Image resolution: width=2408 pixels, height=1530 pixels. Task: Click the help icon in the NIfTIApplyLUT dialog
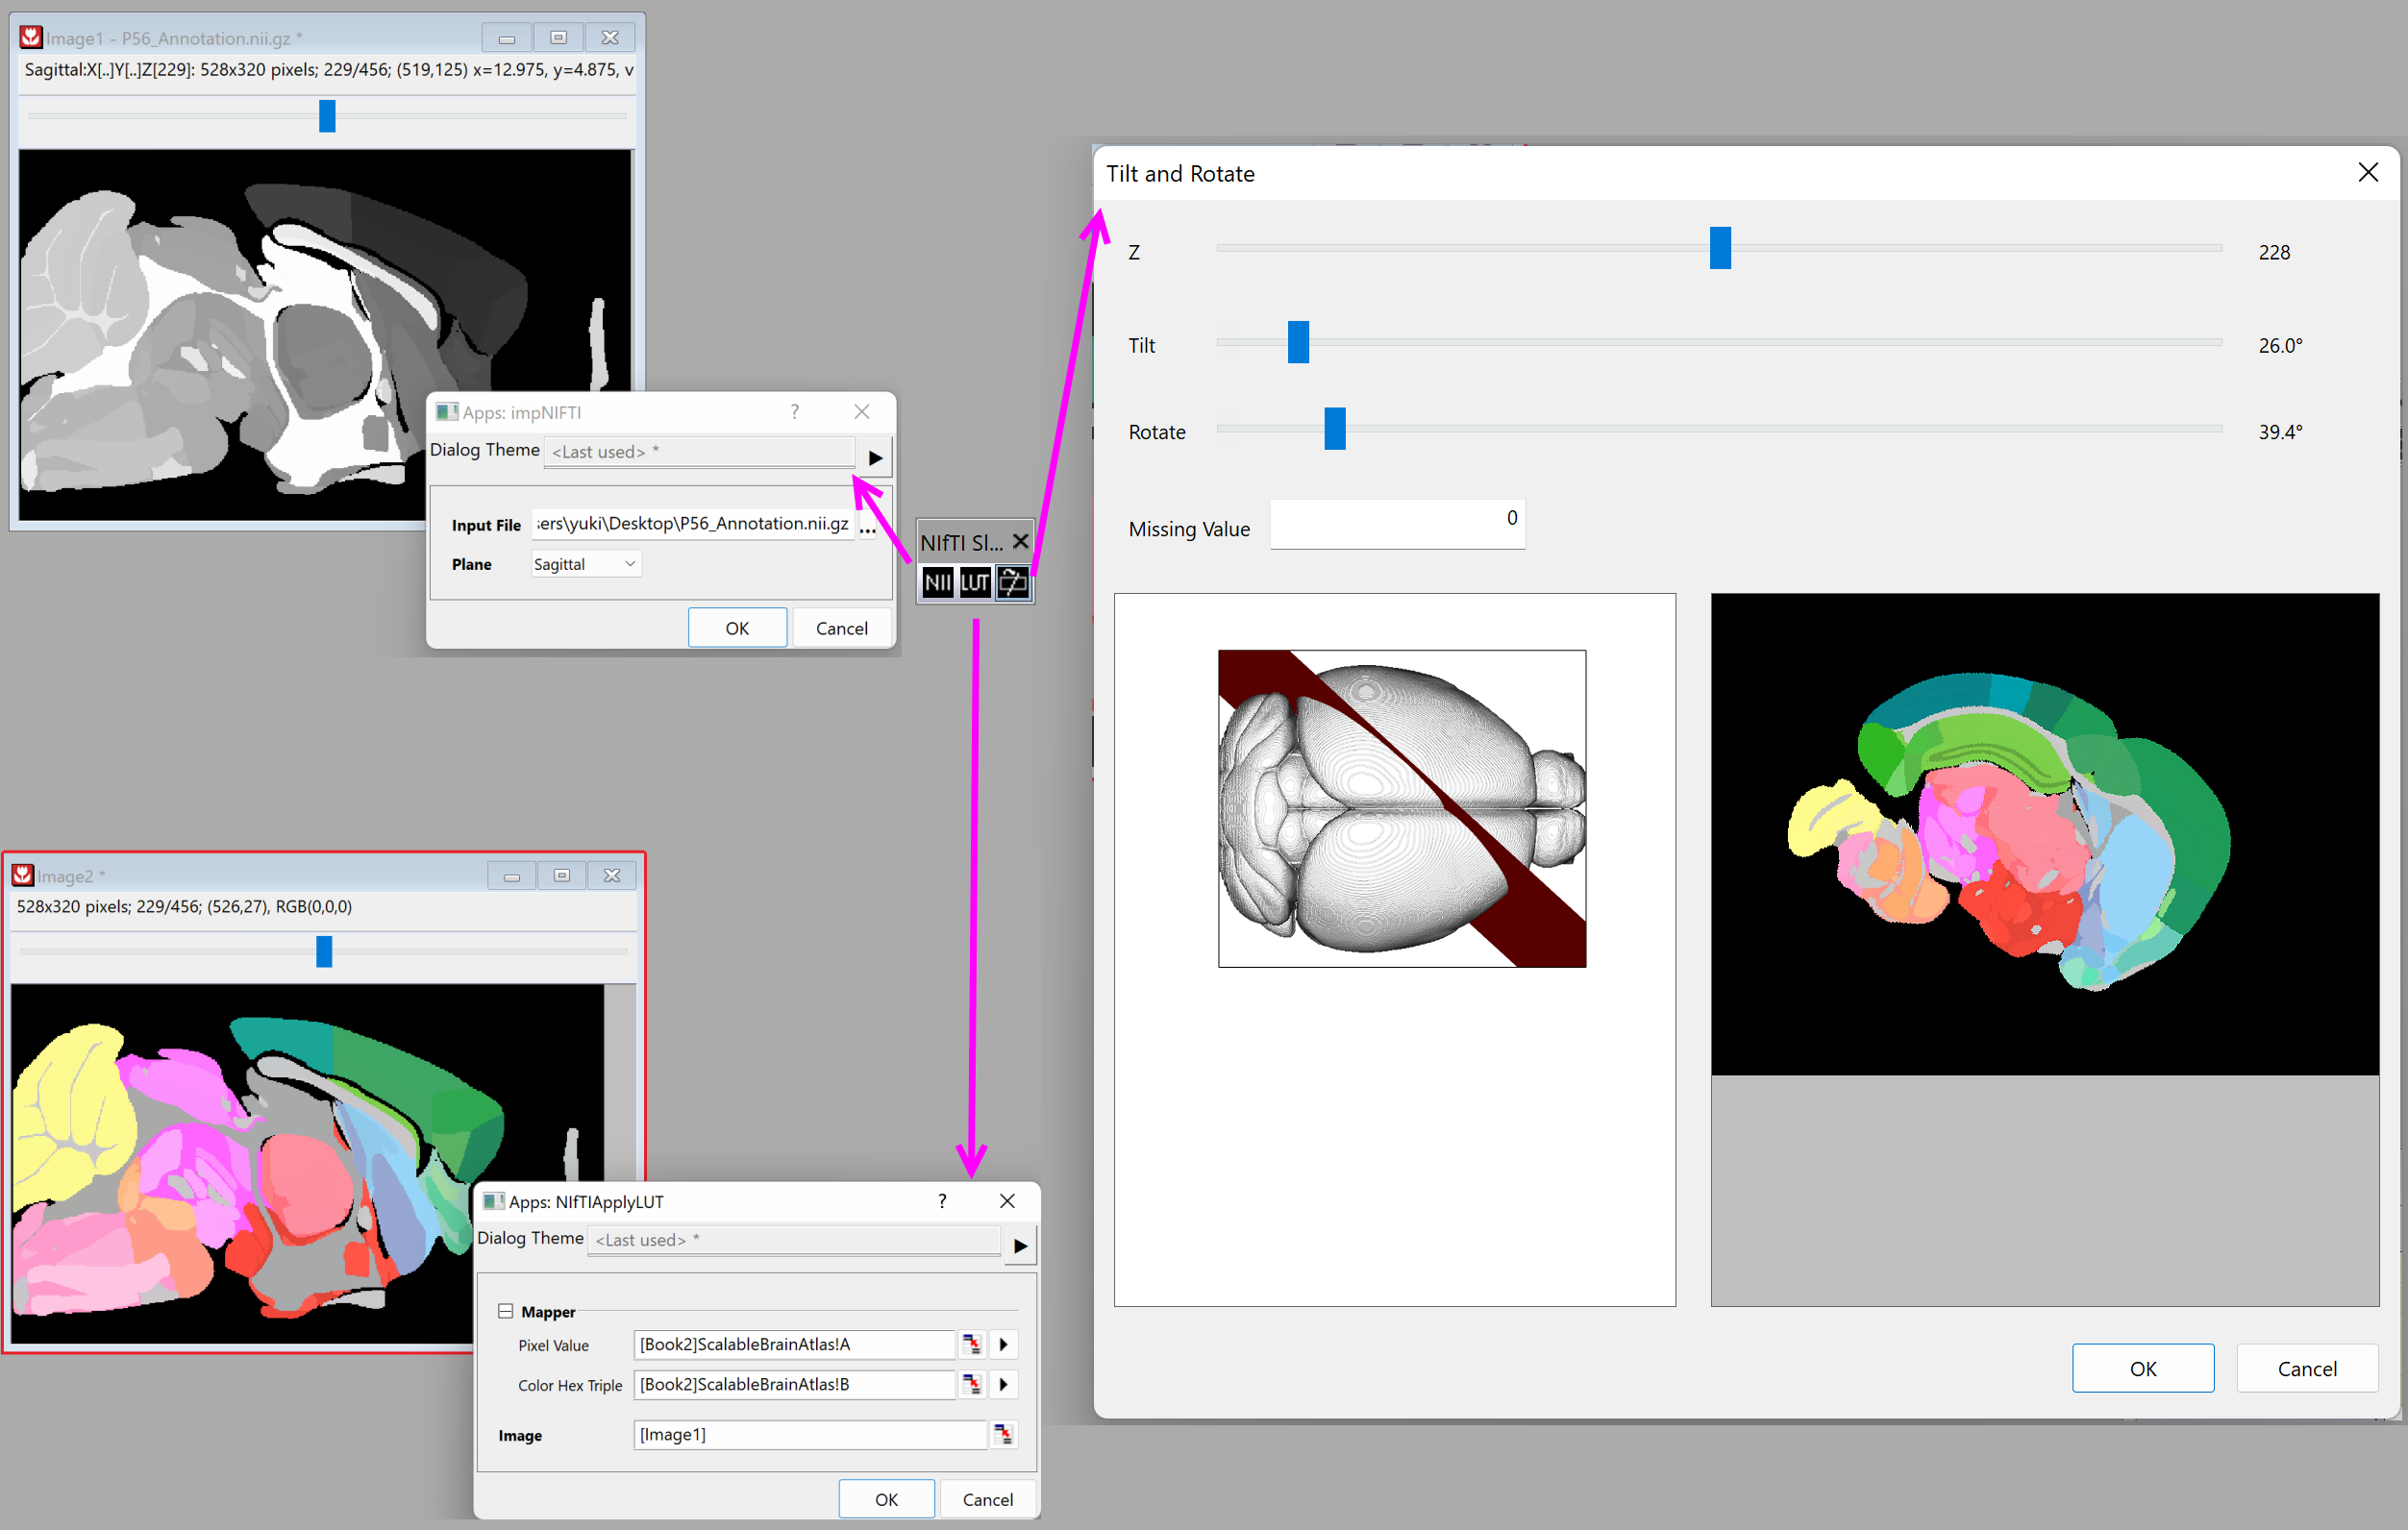(x=941, y=1201)
